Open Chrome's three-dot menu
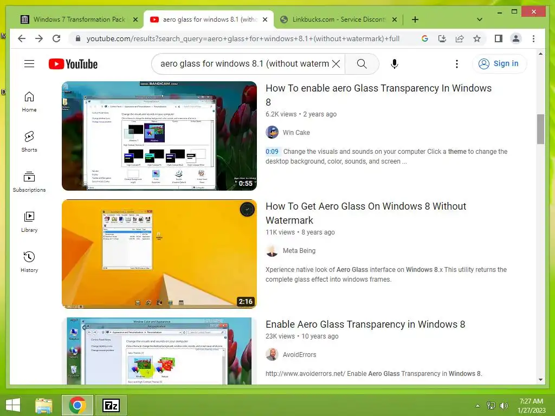Screen dimensions: 555x416 click(x=533, y=38)
